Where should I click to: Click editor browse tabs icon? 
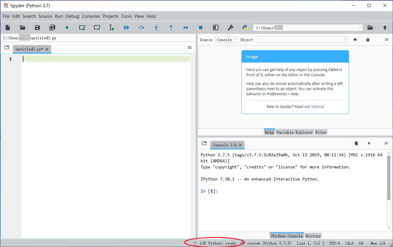(x=7, y=47)
